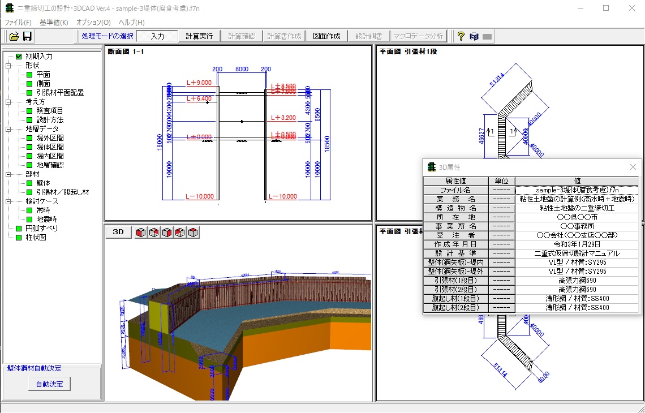Open the ファイル(F) menu
Image resolution: width=645 pixels, height=413 pixels.
coord(18,22)
